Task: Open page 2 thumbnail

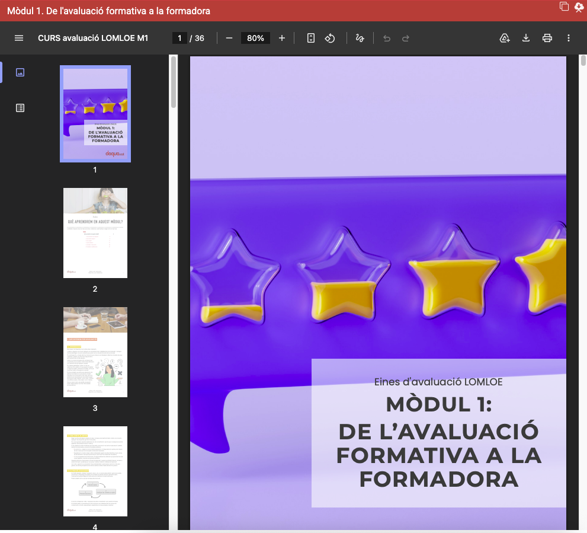Action: pyautogui.click(x=95, y=233)
